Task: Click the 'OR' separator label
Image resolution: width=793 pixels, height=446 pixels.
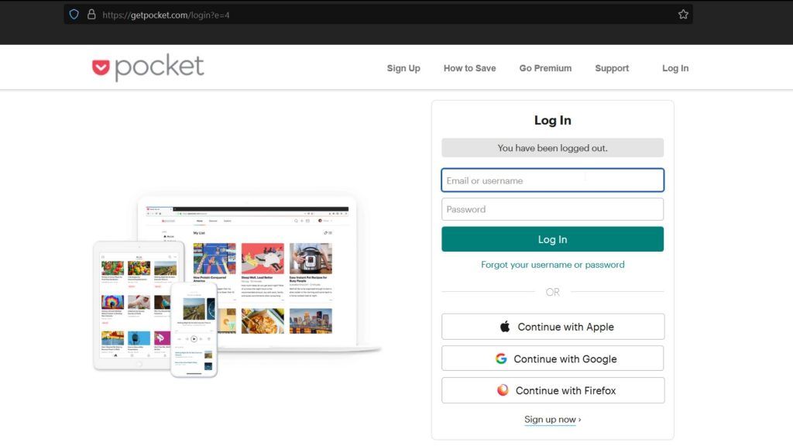Action: (x=553, y=292)
